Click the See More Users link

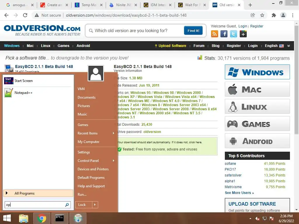pyautogui.click(x=239, y=193)
